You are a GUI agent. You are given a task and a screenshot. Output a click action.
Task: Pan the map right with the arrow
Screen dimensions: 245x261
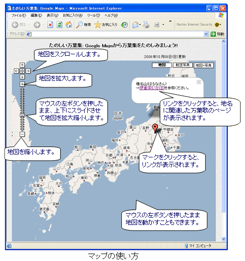(28, 71)
